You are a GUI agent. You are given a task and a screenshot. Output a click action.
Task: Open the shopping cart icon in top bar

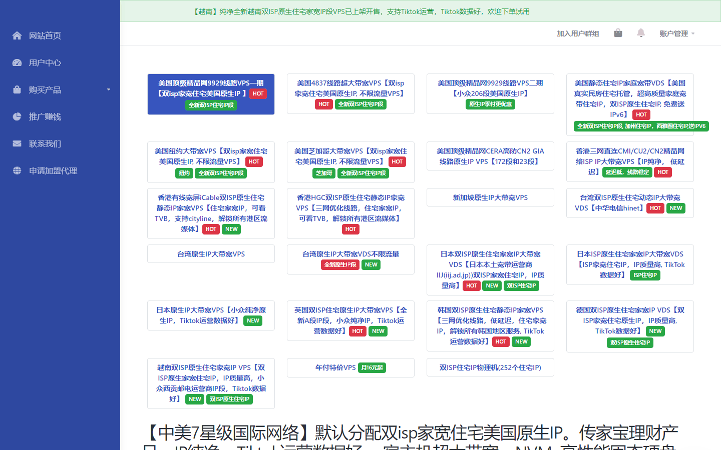(618, 33)
